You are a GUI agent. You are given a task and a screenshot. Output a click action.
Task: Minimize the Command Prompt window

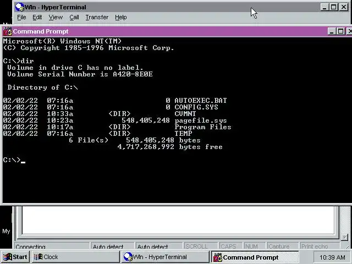[x=332, y=31]
